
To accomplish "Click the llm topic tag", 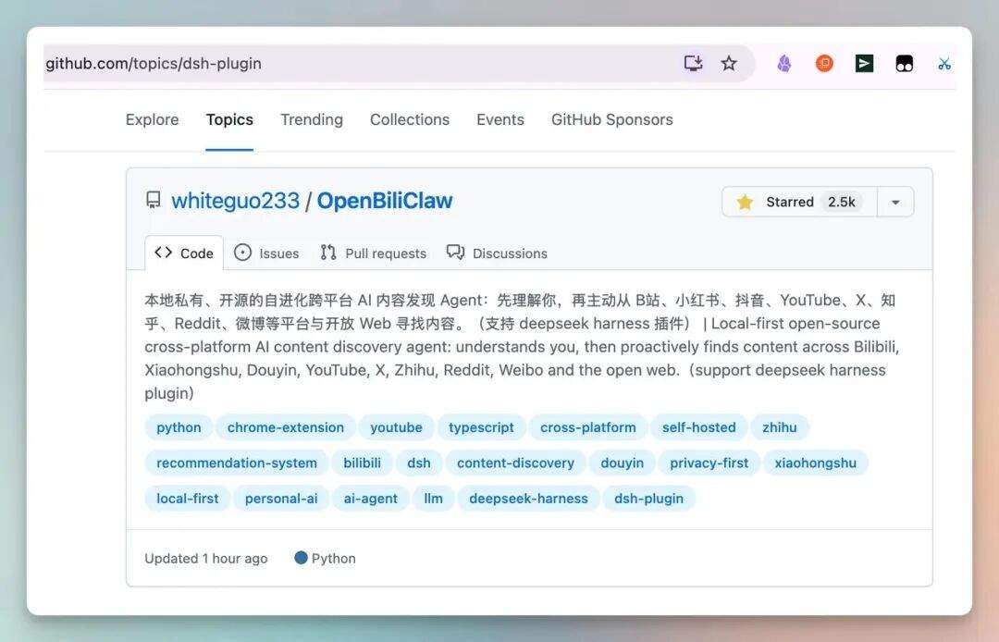I will (x=433, y=499).
